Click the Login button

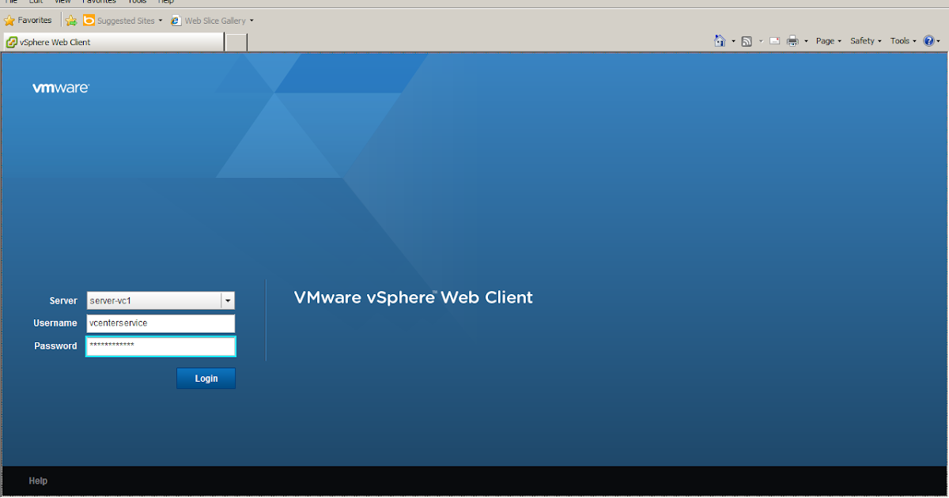tap(206, 379)
